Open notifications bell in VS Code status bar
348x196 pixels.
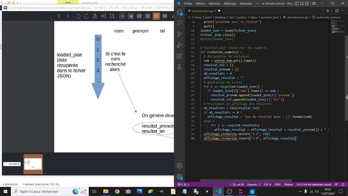coord(343,185)
